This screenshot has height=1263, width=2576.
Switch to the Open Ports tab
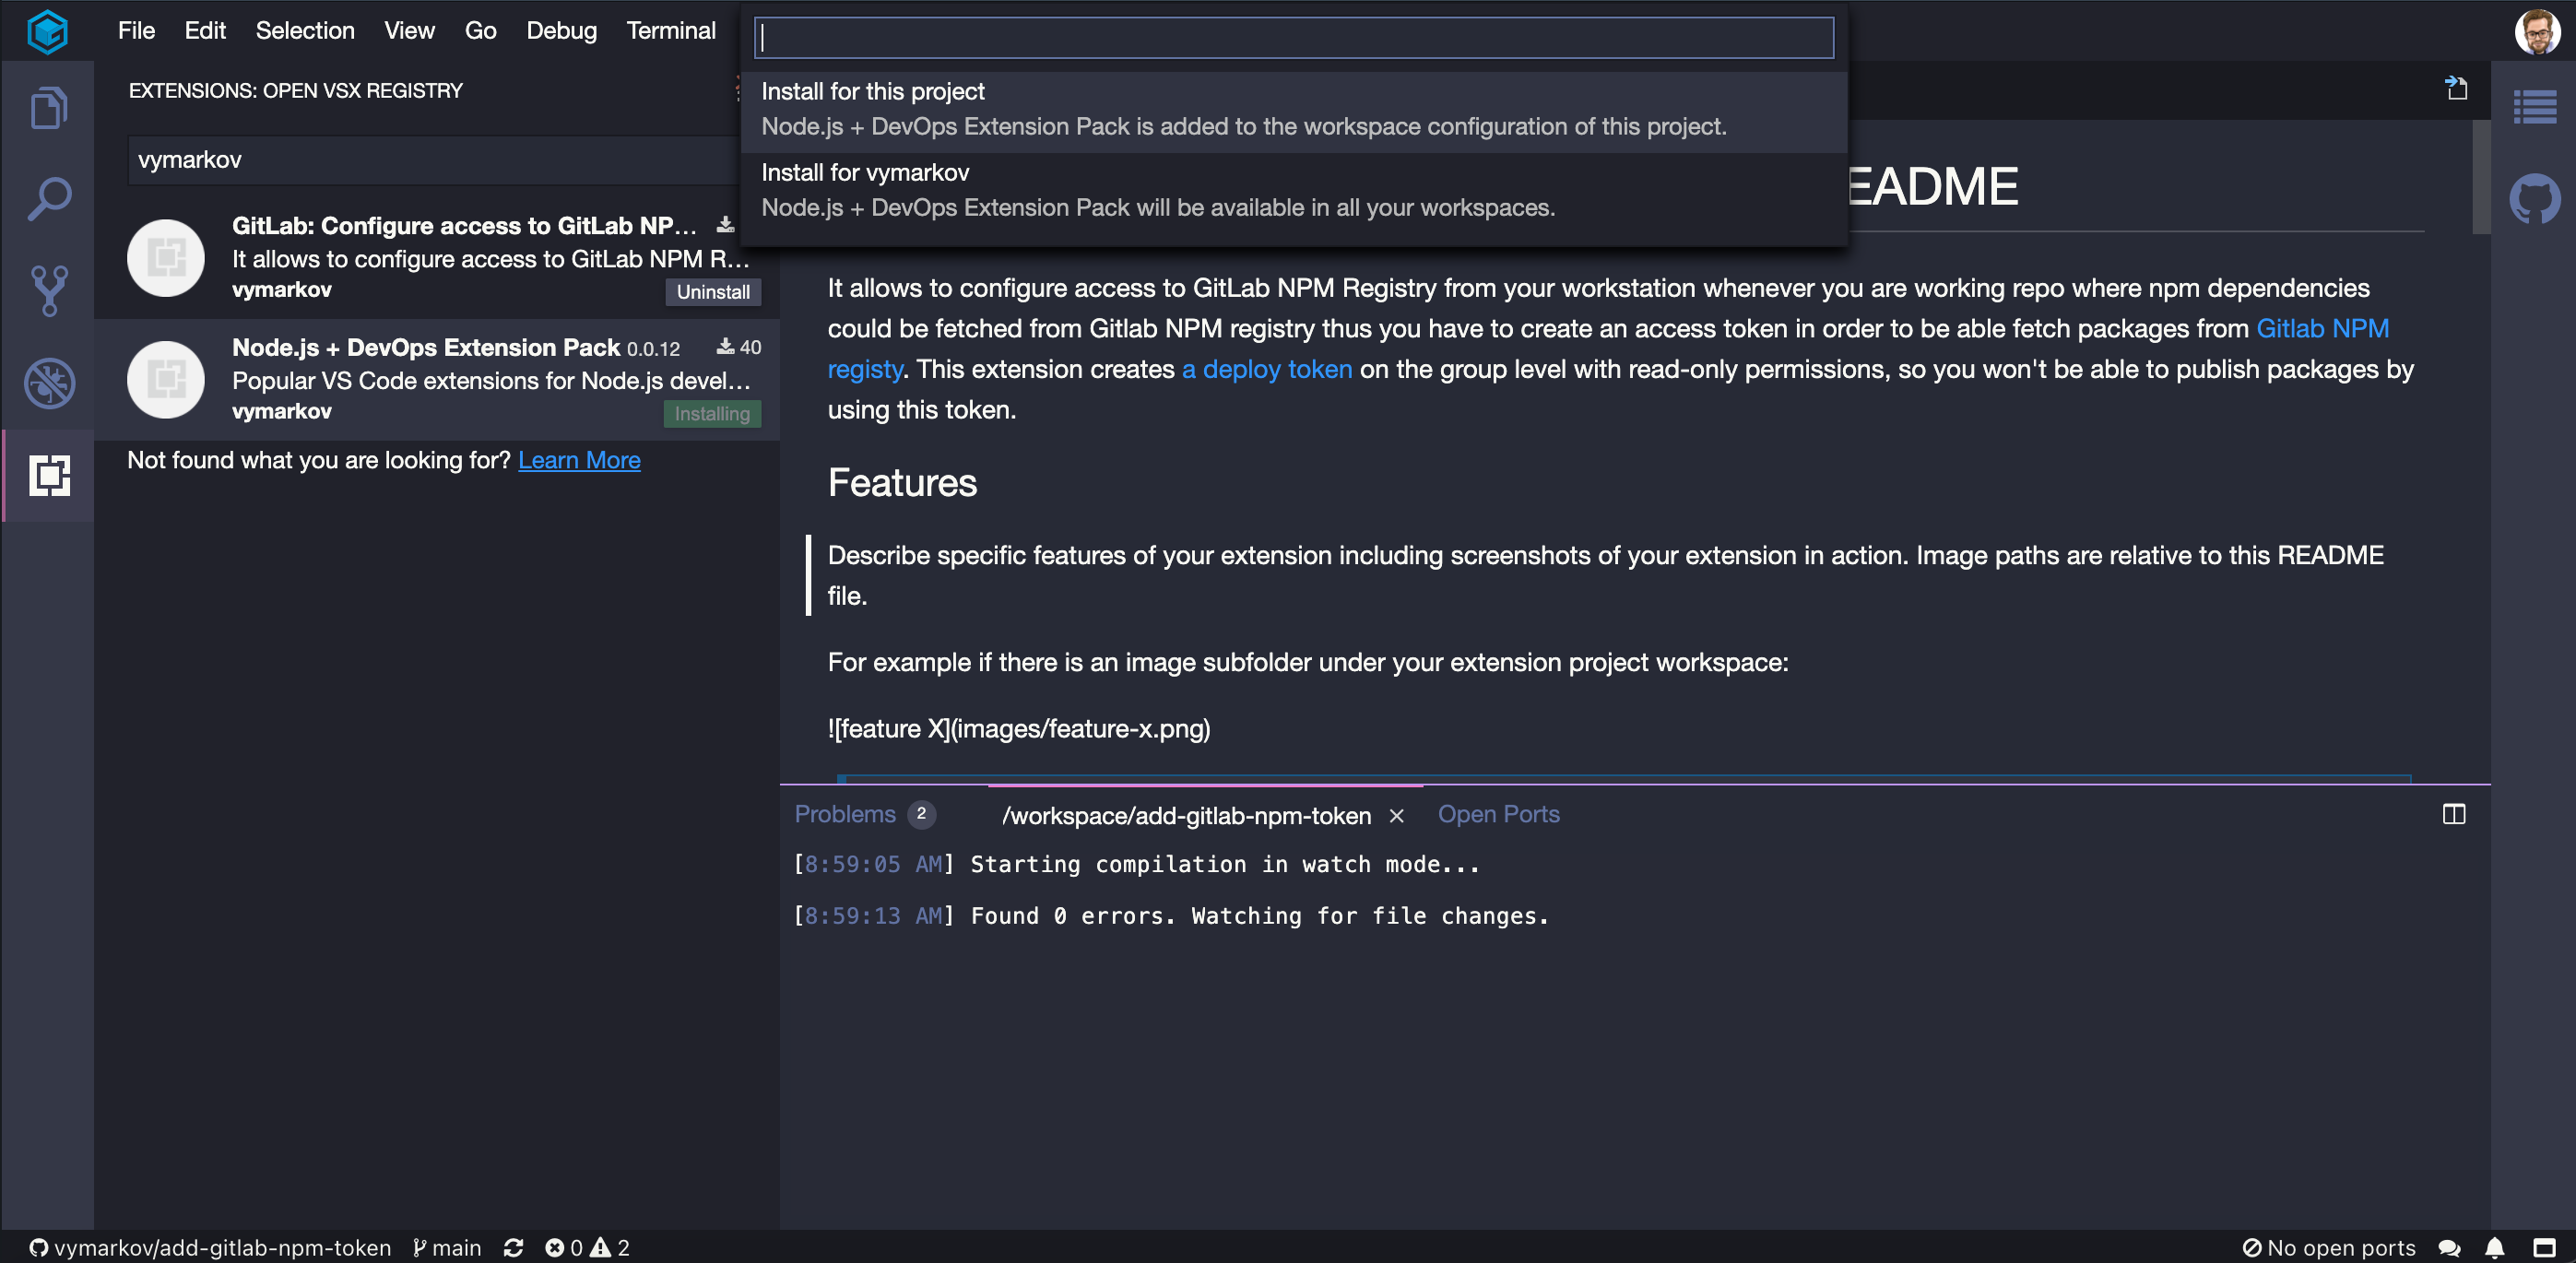(1498, 814)
